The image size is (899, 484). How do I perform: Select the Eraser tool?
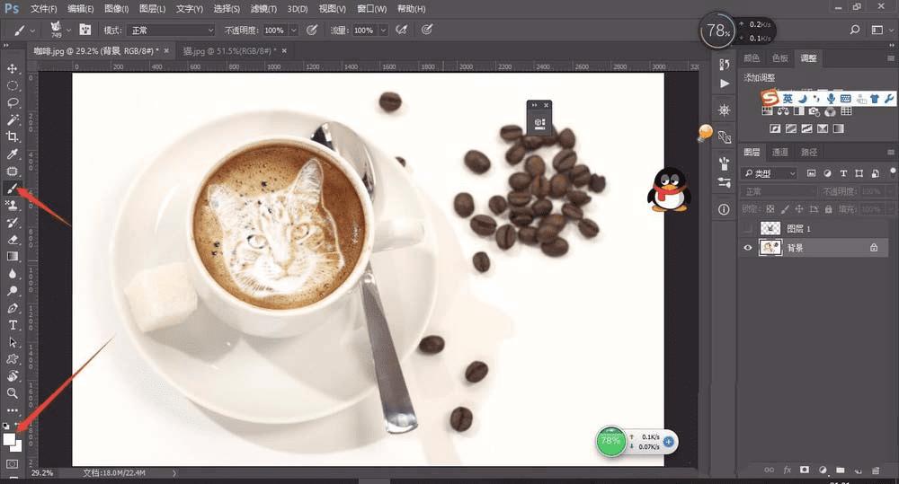[13, 240]
